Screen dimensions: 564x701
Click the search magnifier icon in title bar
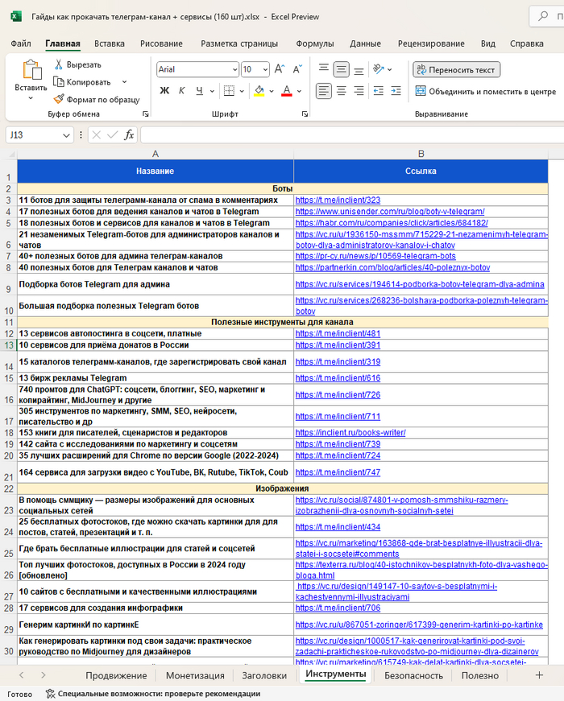[543, 16]
